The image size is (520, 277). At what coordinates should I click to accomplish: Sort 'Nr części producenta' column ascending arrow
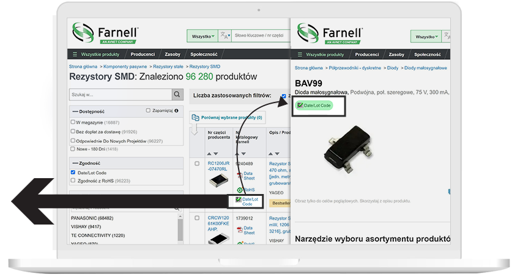point(209,154)
